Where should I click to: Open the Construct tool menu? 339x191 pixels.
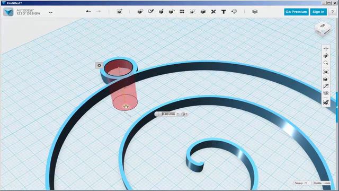coord(161,12)
